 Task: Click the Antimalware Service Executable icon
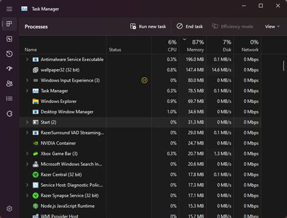pyautogui.click(x=36, y=59)
